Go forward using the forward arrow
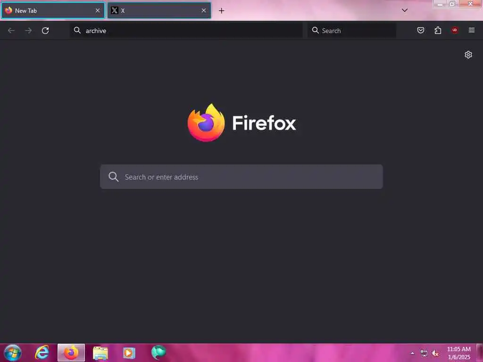 (28, 31)
